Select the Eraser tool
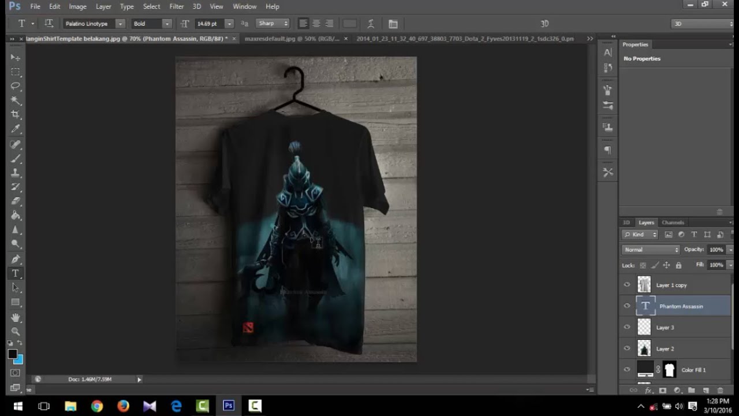Screen dimensions: 739x416 pyautogui.click(x=16, y=201)
